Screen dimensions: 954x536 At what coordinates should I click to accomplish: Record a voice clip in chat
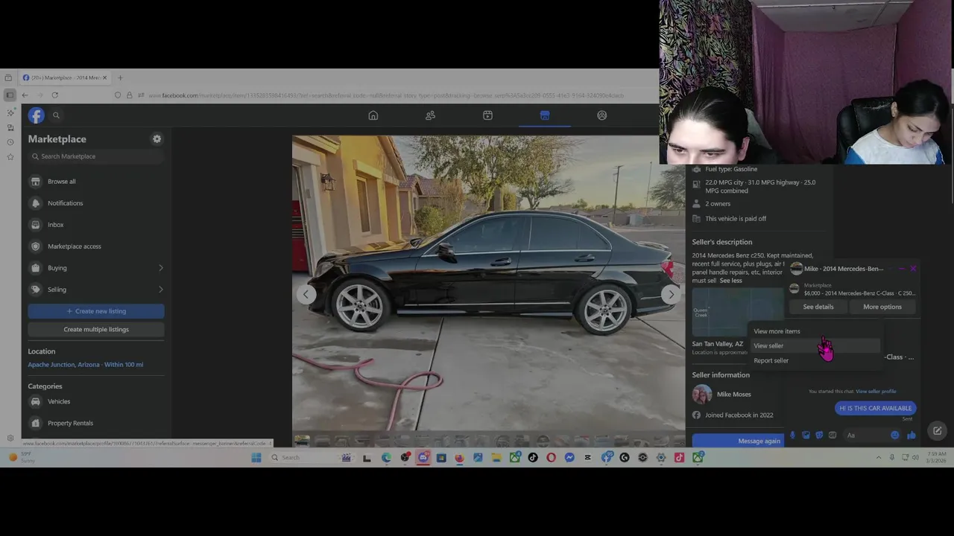click(x=792, y=435)
